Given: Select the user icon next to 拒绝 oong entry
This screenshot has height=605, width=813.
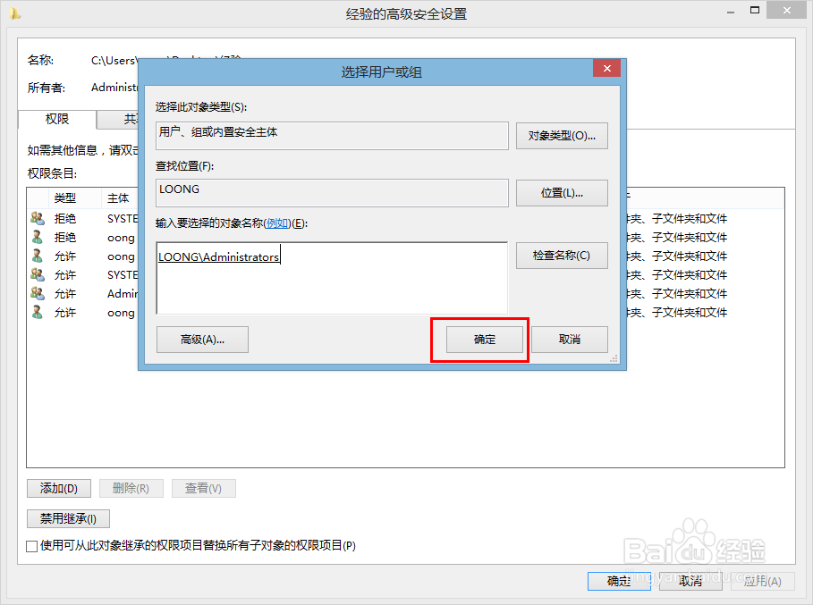Looking at the screenshot, I should point(36,237).
